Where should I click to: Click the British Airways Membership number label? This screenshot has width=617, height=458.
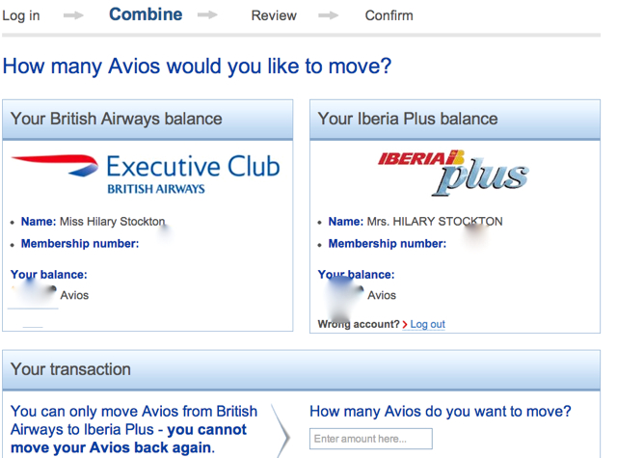(80, 244)
